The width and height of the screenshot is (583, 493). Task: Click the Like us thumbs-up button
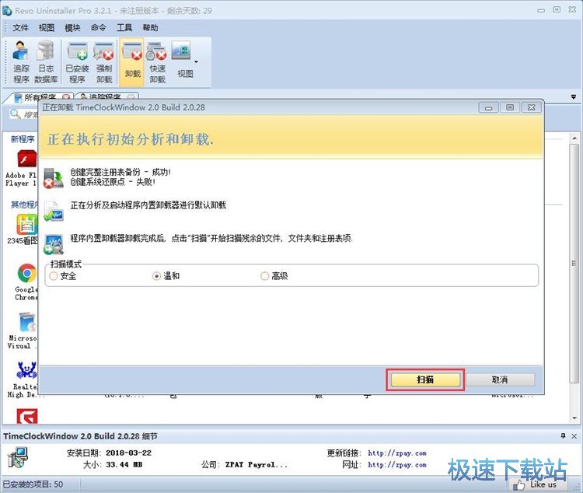[x=538, y=484]
